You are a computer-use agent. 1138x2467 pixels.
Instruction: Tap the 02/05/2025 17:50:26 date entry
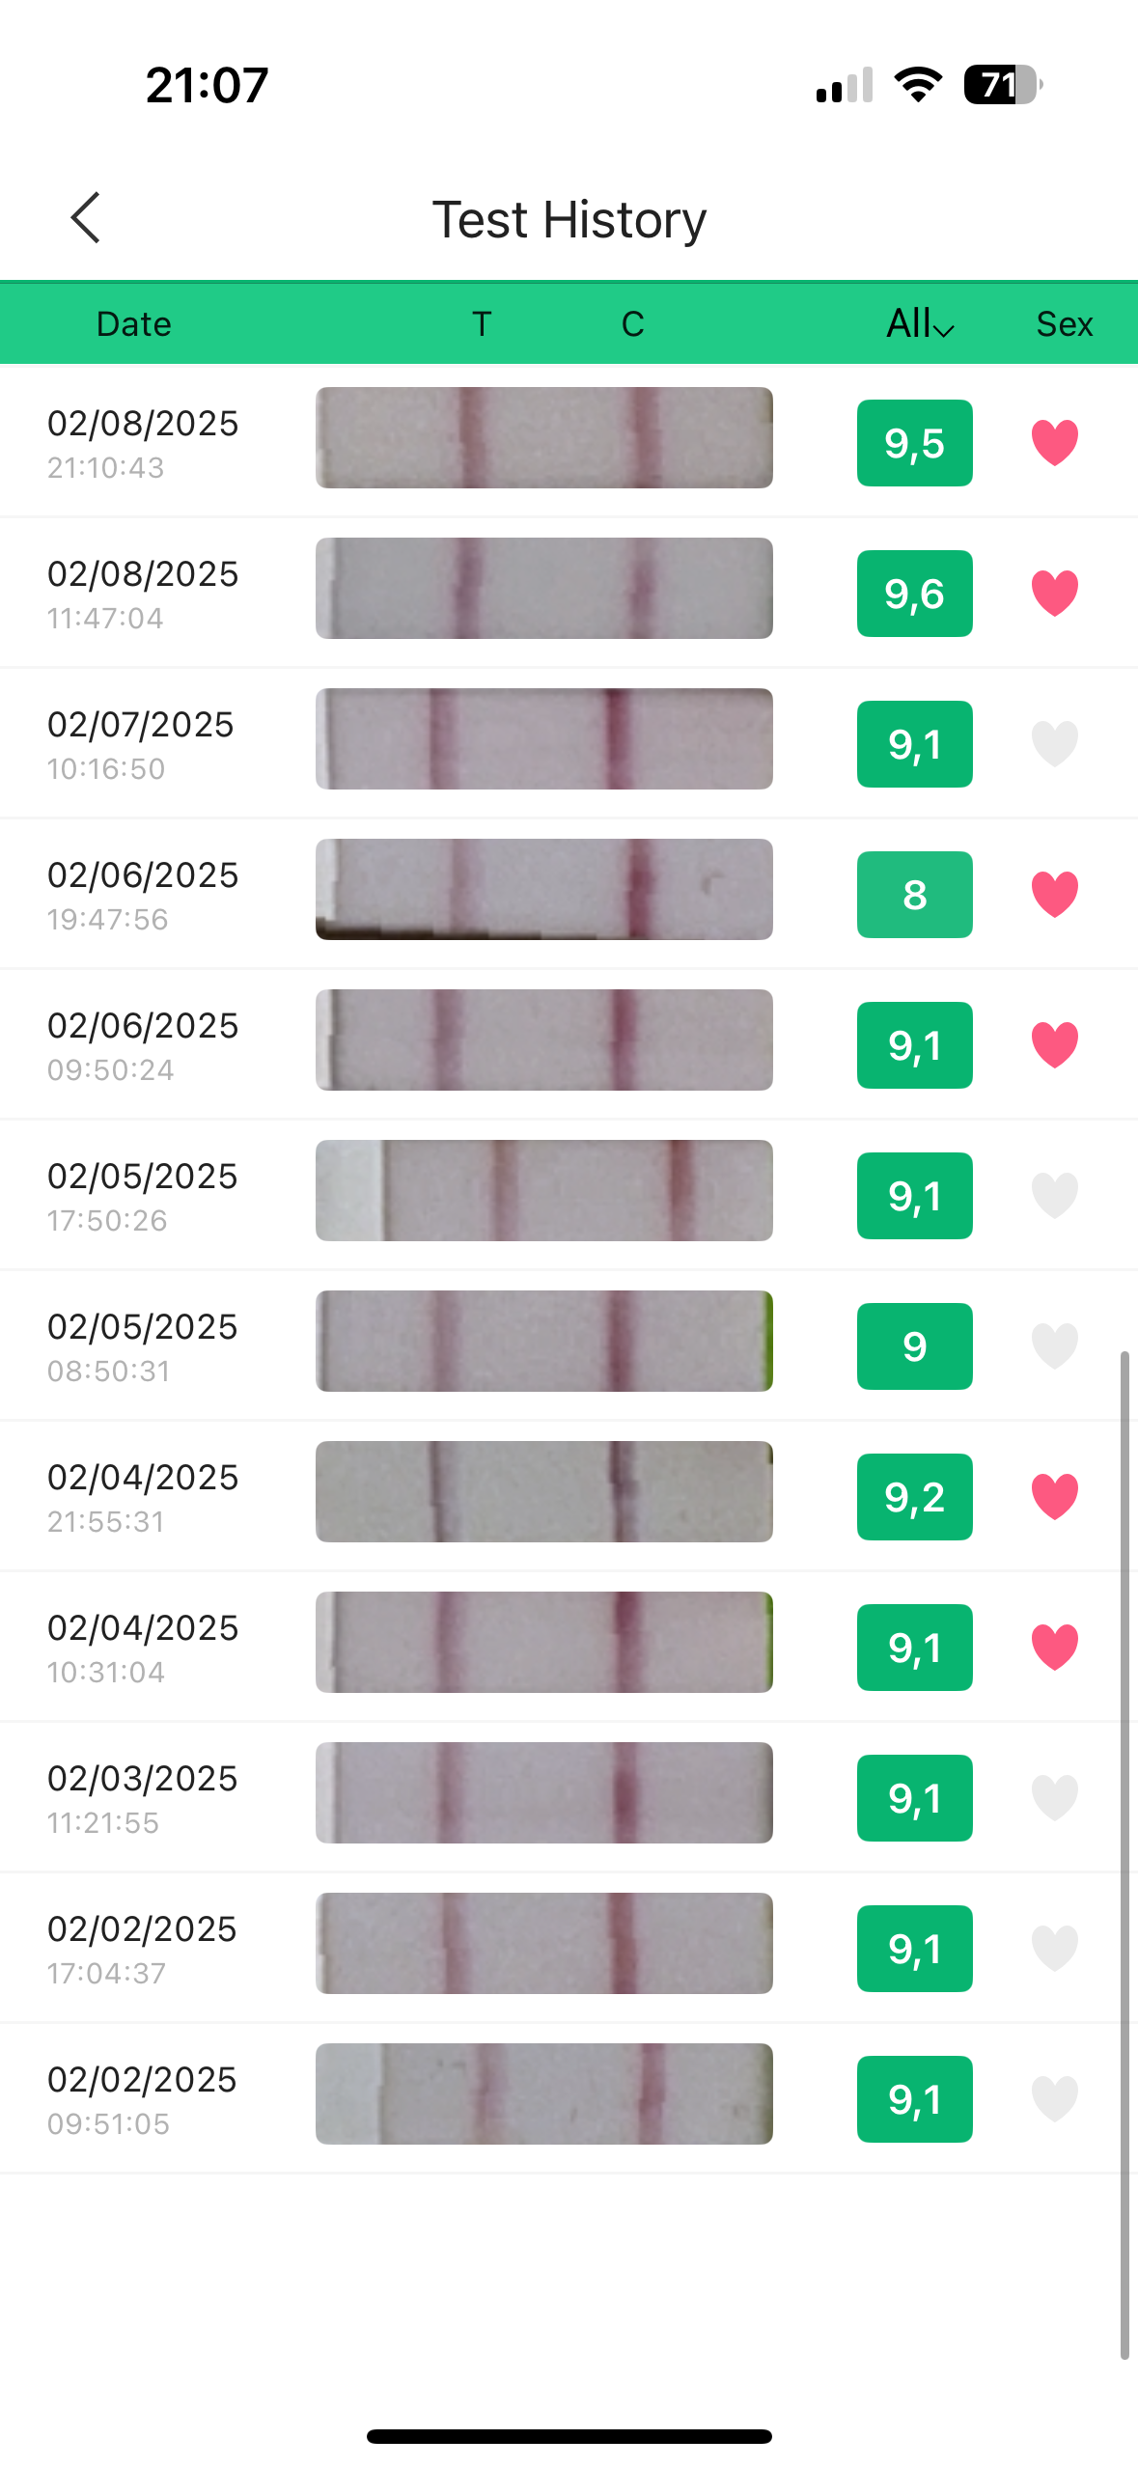pyautogui.click(x=143, y=1195)
